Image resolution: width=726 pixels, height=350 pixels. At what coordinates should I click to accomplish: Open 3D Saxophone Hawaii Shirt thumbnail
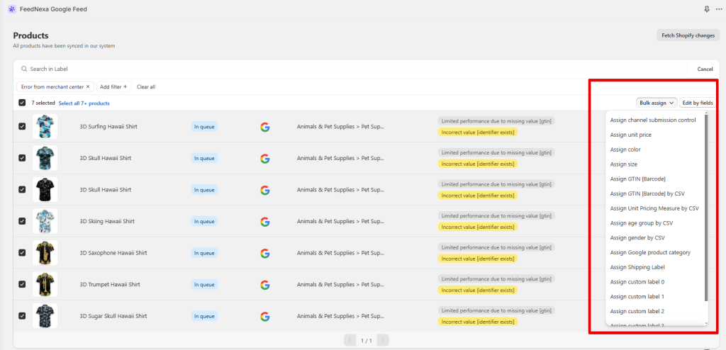click(x=45, y=253)
